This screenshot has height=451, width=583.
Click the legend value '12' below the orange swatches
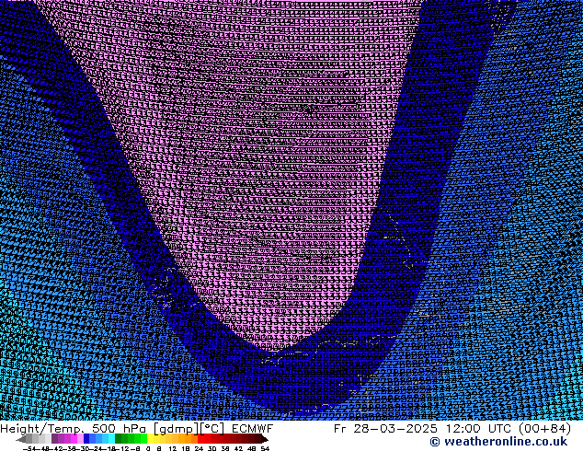point(173,448)
